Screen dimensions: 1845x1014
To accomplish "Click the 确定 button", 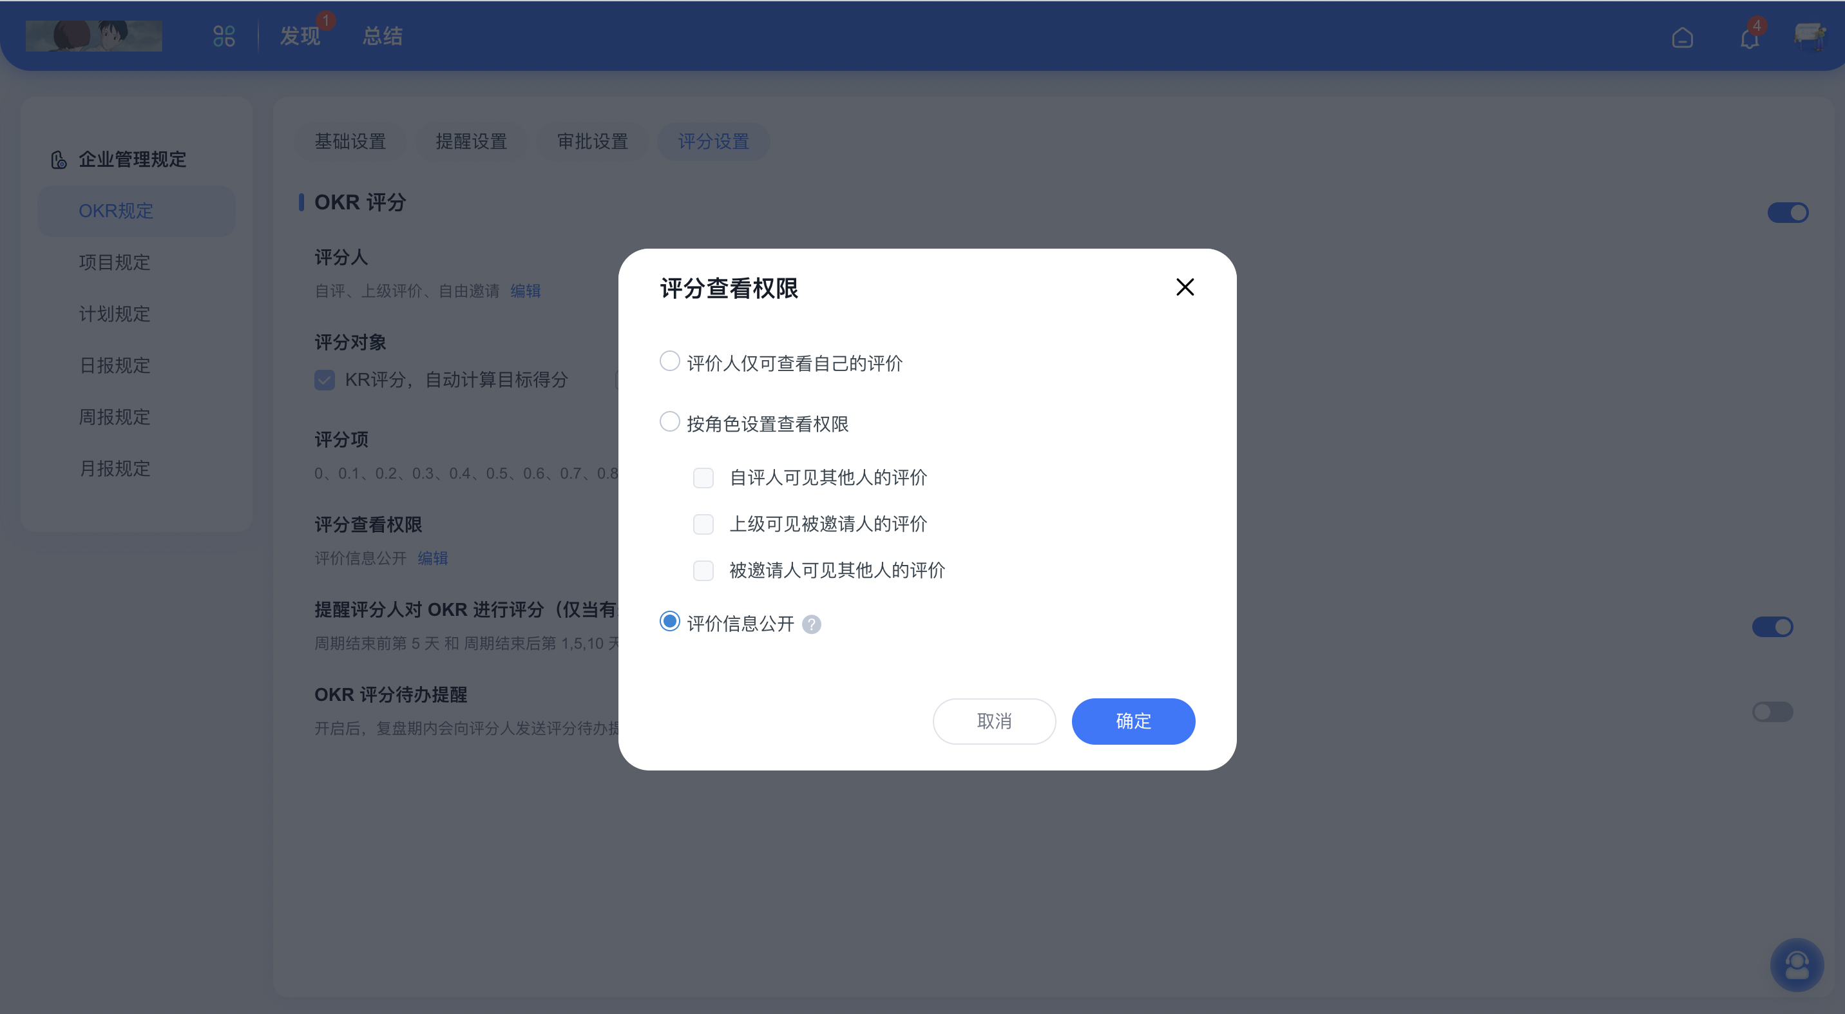I will [x=1133, y=721].
